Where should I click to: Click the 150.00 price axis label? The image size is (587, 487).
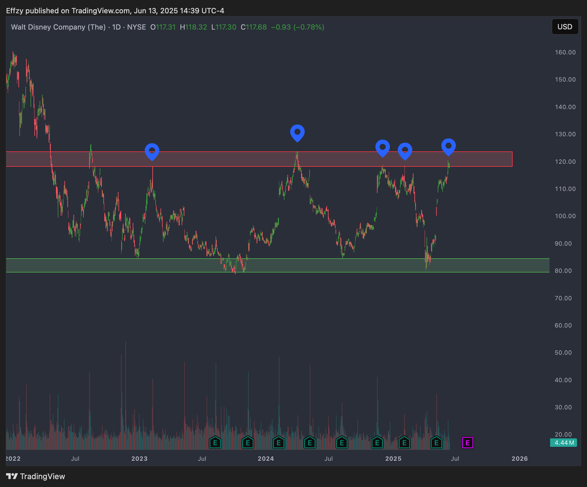coord(565,79)
